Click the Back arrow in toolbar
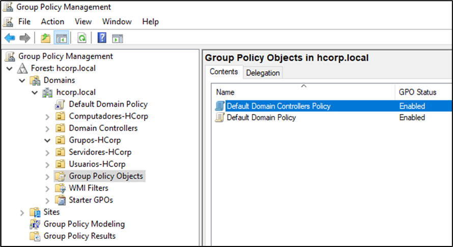The height and width of the screenshot is (247, 453). 10,38
